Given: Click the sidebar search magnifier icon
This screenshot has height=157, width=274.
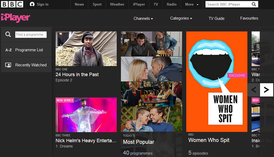Looking at the screenshot, I should click(8, 34).
